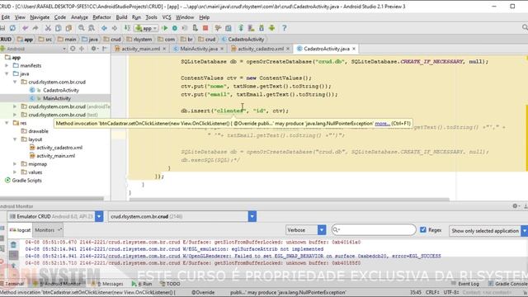Open the Run tool window button
This screenshot has height=297, width=528.
point(142,284)
